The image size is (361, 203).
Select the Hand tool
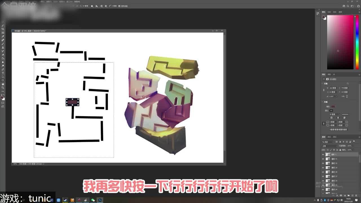pos(3,84)
